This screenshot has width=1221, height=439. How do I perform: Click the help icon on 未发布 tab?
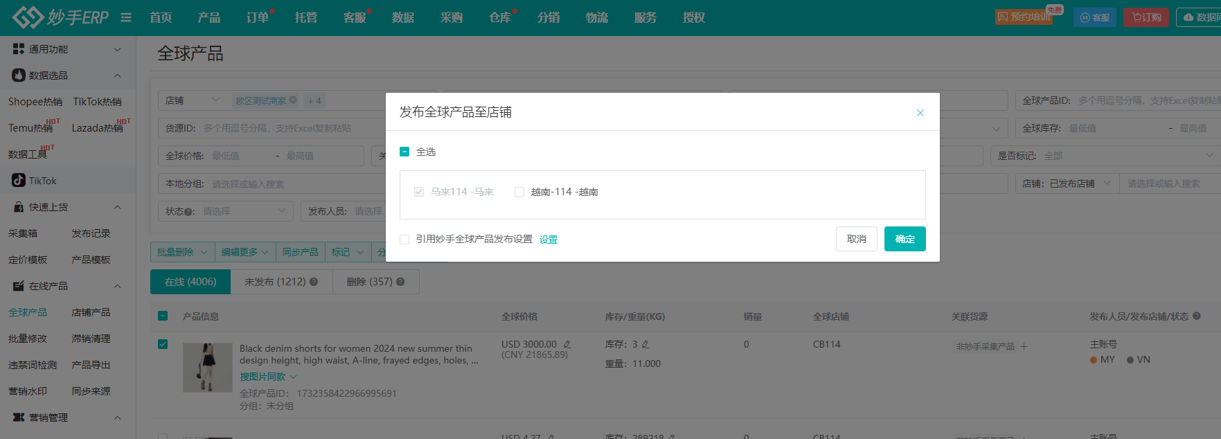314,282
